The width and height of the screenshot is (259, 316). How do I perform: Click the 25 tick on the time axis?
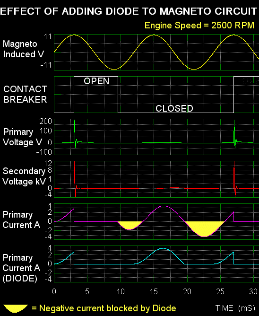[x=220, y=291]
